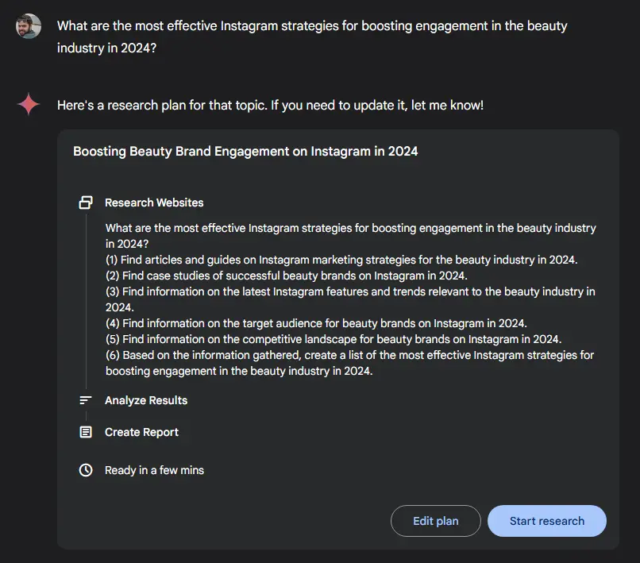Click the Gemini sparkle star icon

click(x=29, y=104)
